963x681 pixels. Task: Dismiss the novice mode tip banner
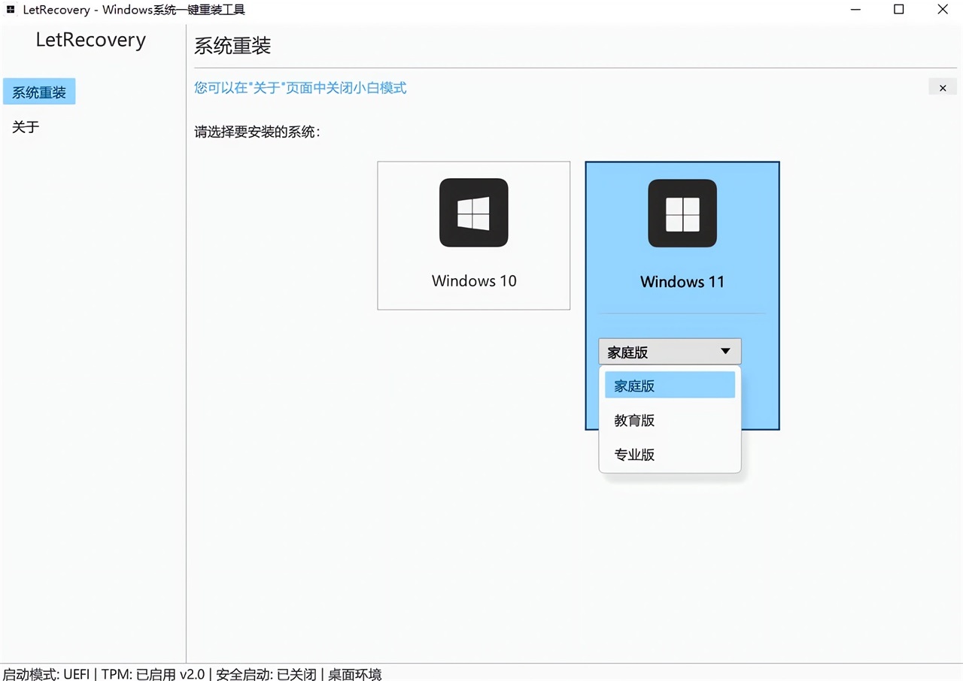943,88
